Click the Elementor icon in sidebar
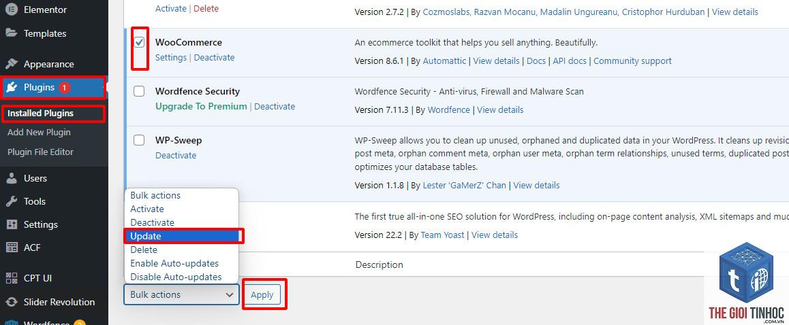Viewport: 789px width, 325px height. coord(11,10)
